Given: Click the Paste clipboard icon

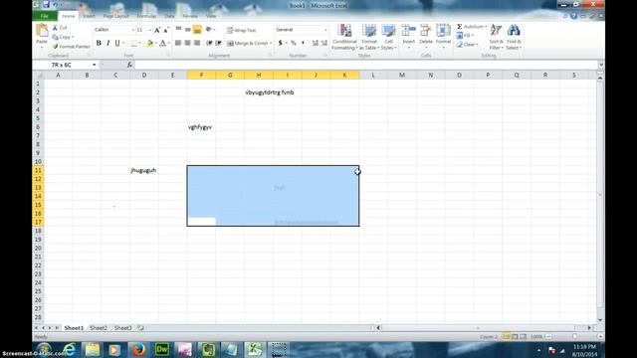Looking at the screenshot, I should pyautogui.click(x=42, y=31).
